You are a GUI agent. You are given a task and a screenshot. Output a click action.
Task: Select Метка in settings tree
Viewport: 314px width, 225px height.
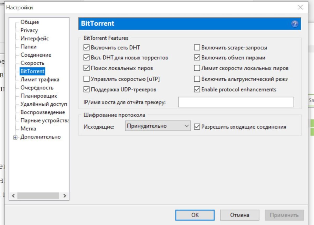[x=28, y=129]
